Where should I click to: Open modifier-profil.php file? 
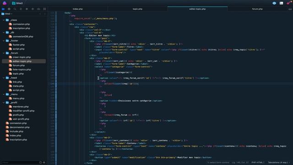click(x=23, y=111)
